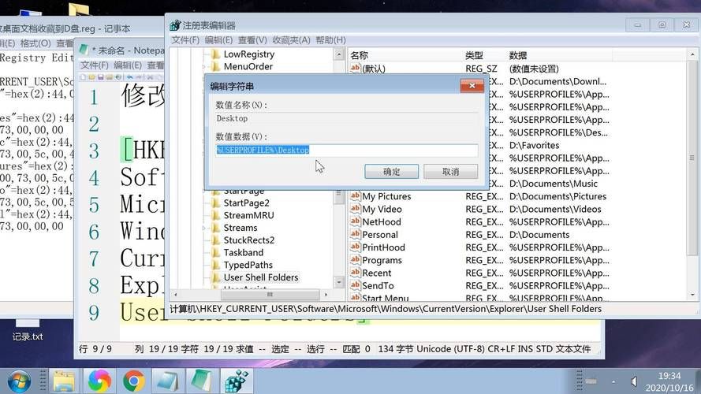Click the Taskband folder icon in tree

(x=215, y=253)
